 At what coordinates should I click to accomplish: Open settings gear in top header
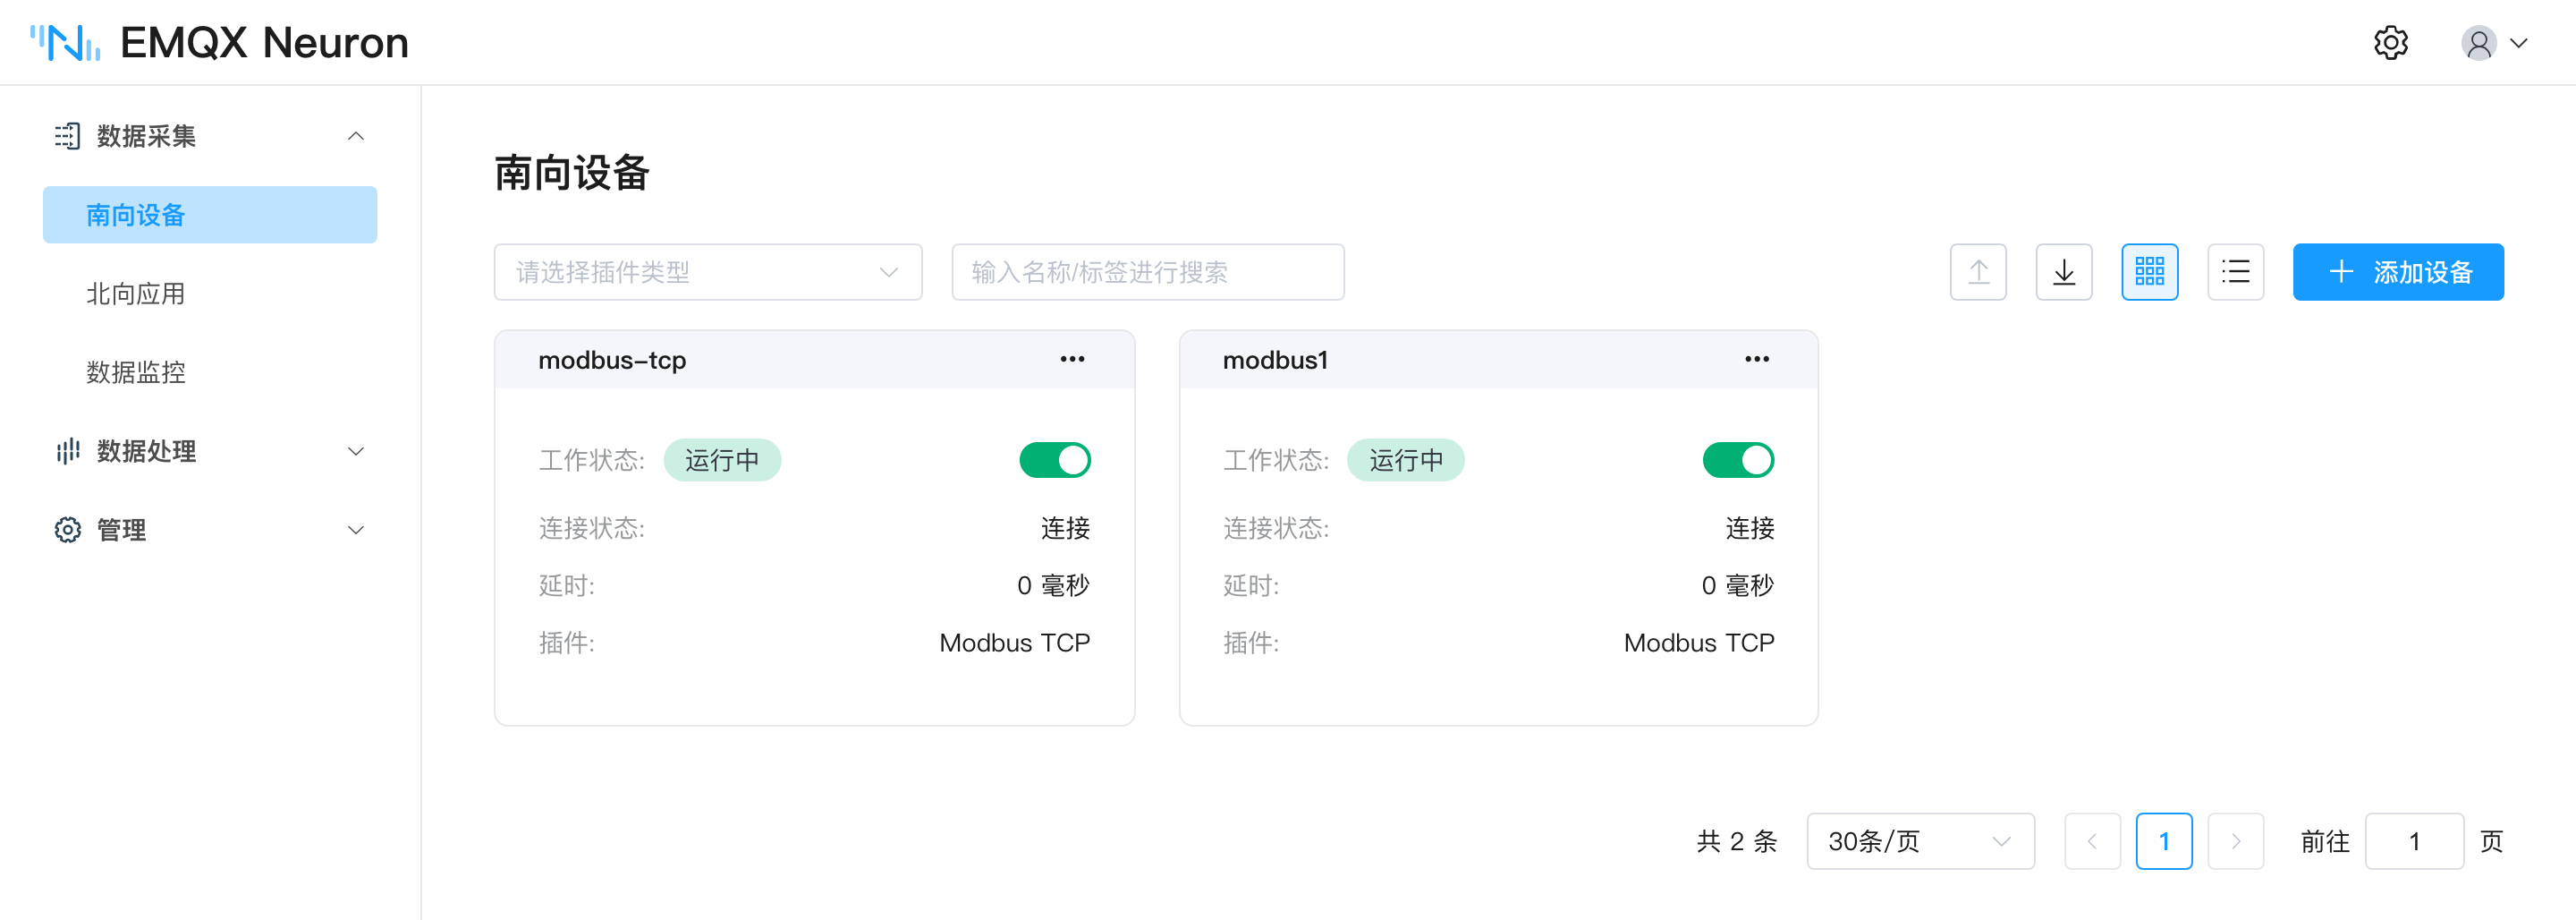pos(2390,43)
